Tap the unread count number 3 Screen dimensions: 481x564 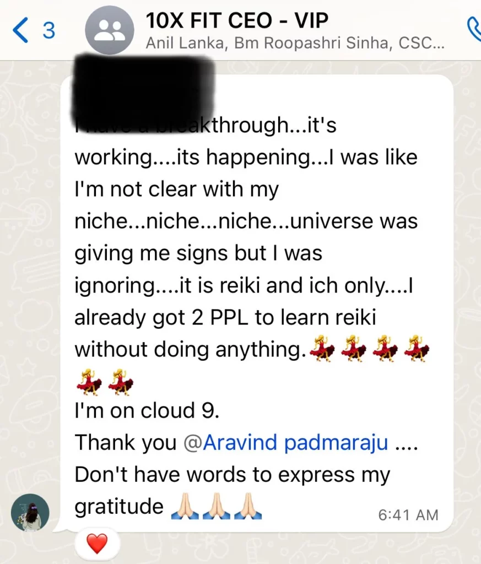tap(49, 31)
